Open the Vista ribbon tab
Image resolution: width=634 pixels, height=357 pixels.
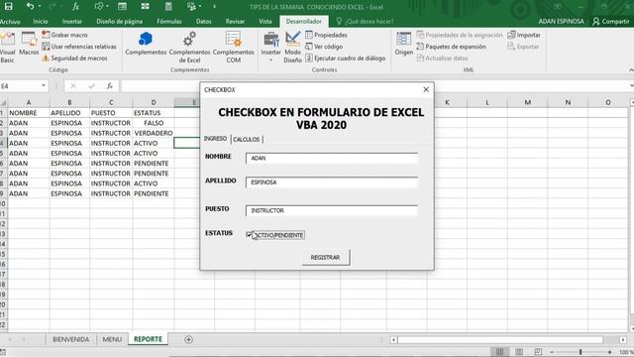point(265,22)
